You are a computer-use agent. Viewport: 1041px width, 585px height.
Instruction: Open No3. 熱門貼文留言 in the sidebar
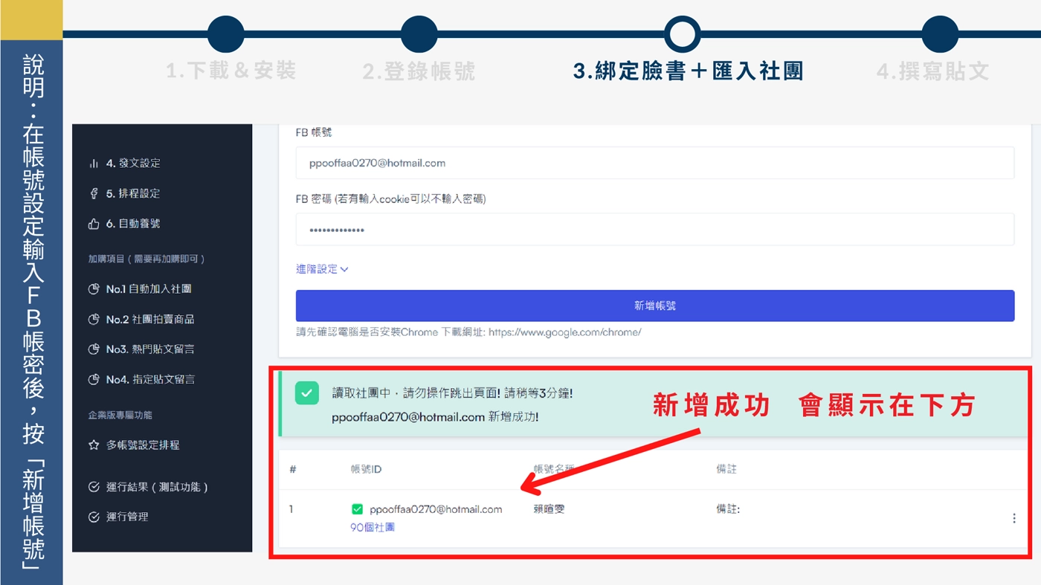click(149, 349)
